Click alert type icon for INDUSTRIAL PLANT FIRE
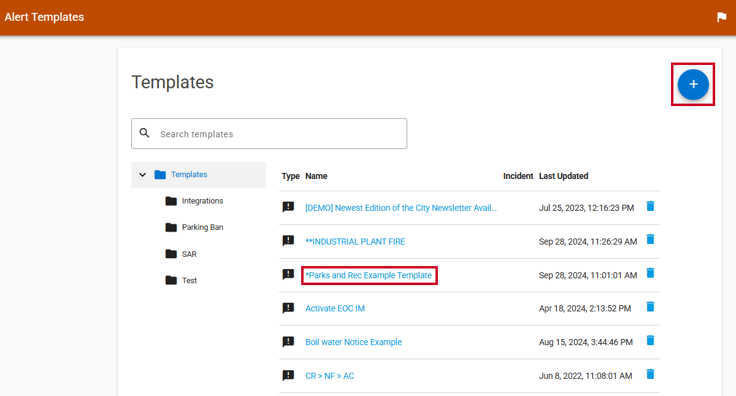This screenshot has width=736, height=396. (288, 241)
